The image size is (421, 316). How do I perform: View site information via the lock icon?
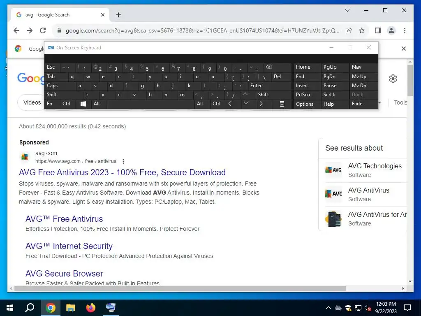click(59, 30)
